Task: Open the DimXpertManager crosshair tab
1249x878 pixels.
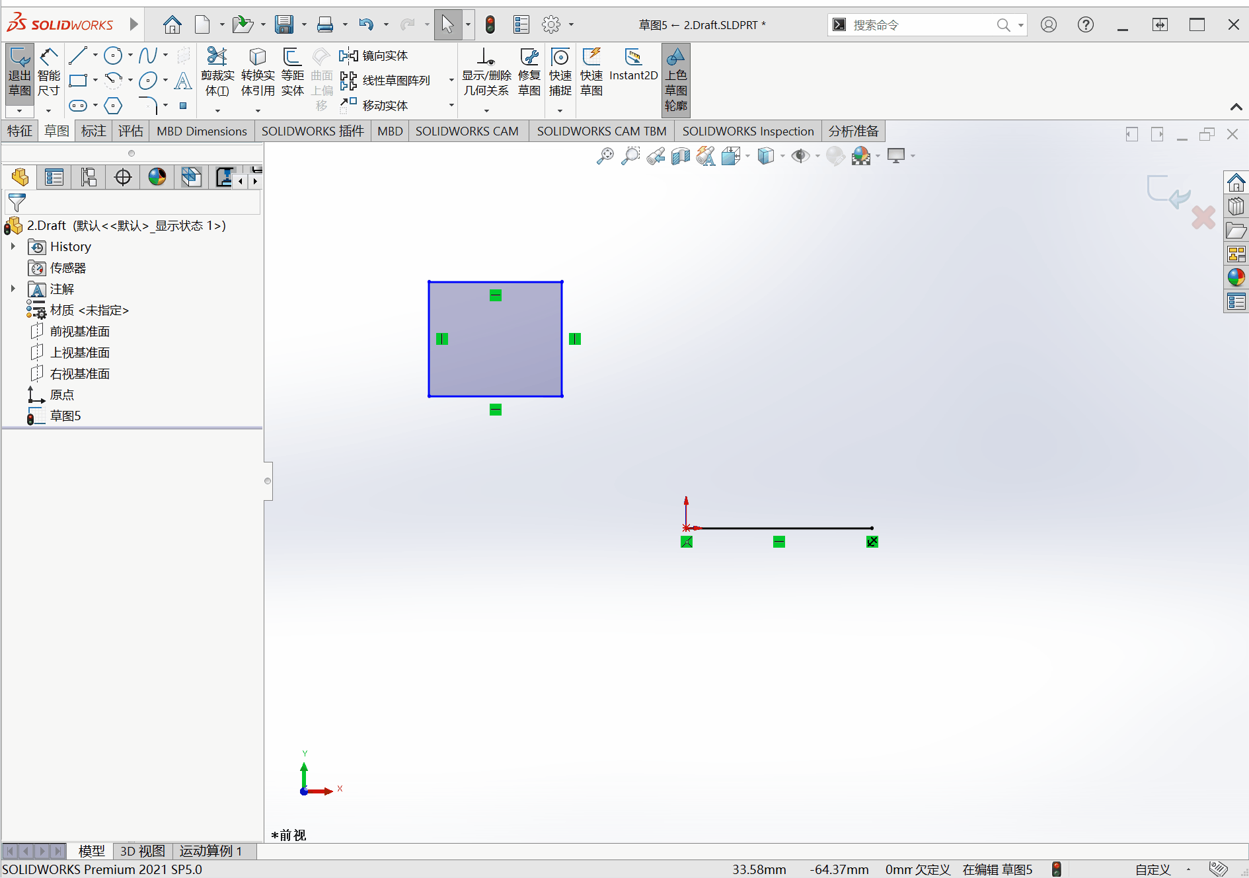Action: 123,177
